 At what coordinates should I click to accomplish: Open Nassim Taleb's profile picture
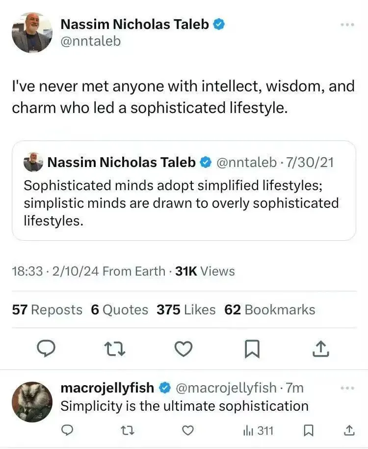tap(32, 32)
